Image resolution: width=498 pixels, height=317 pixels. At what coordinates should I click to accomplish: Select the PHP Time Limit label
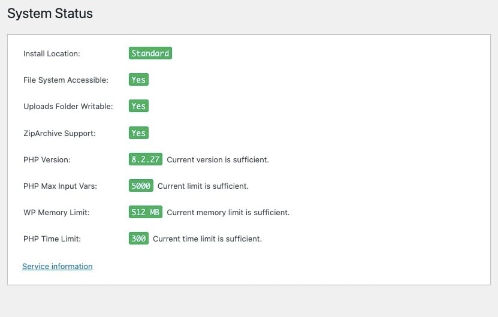click(x=52, y=238)
